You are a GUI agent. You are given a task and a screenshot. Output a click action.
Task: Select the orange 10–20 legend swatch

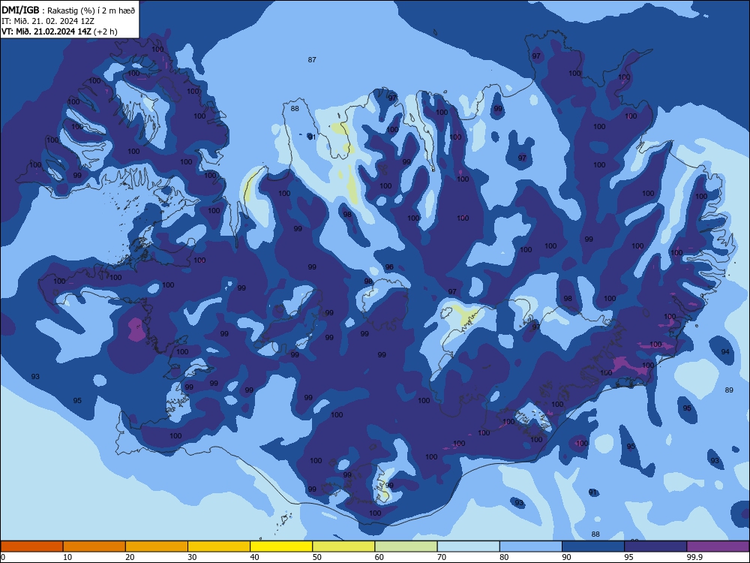pyautogui.click(x=94, y=546)
